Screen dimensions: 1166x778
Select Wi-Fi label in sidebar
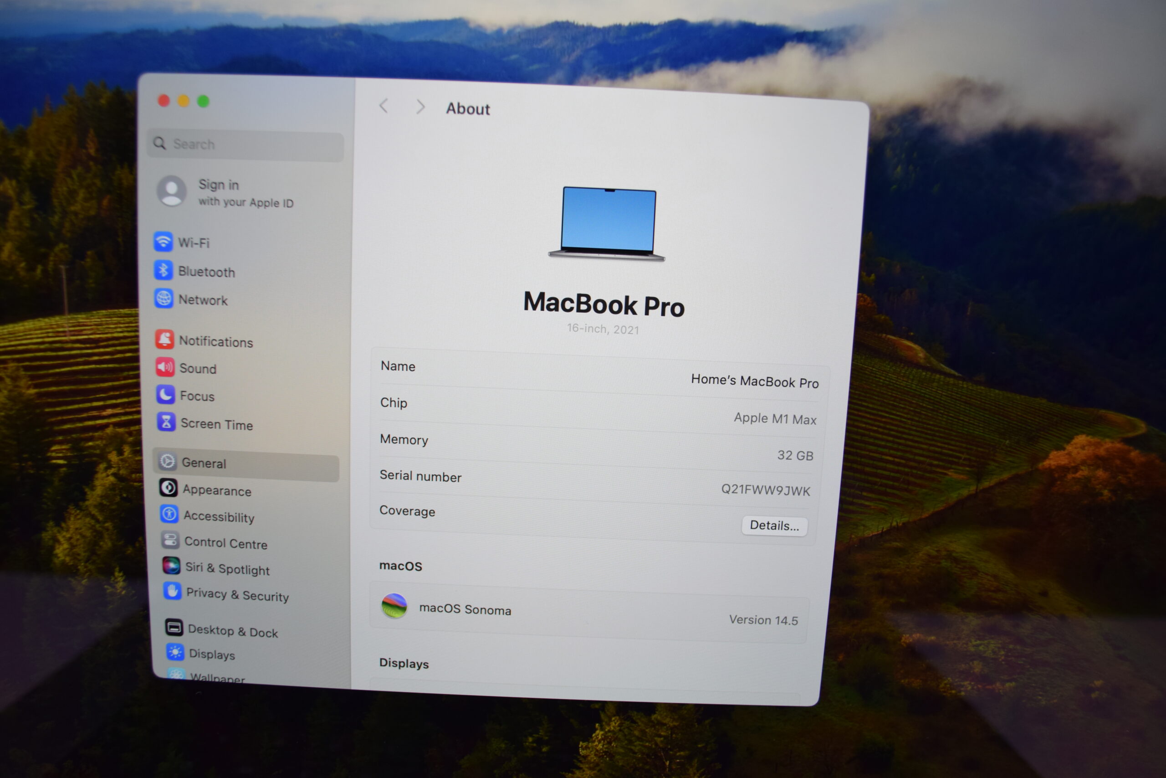(x=194, y=242)
